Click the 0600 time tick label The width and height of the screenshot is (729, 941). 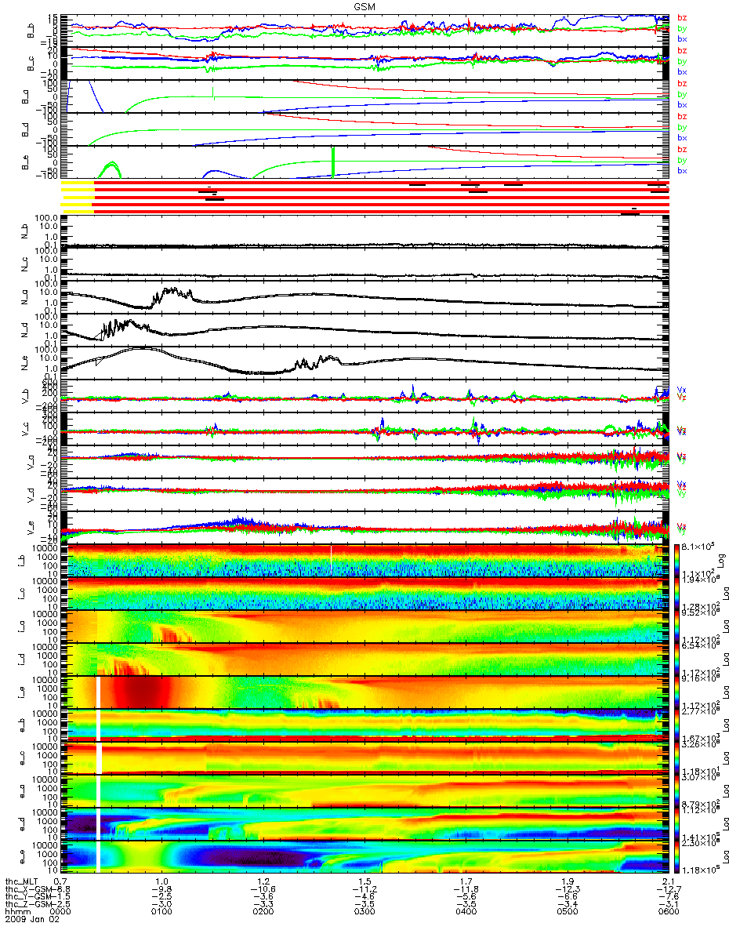[x=669, y=912]
